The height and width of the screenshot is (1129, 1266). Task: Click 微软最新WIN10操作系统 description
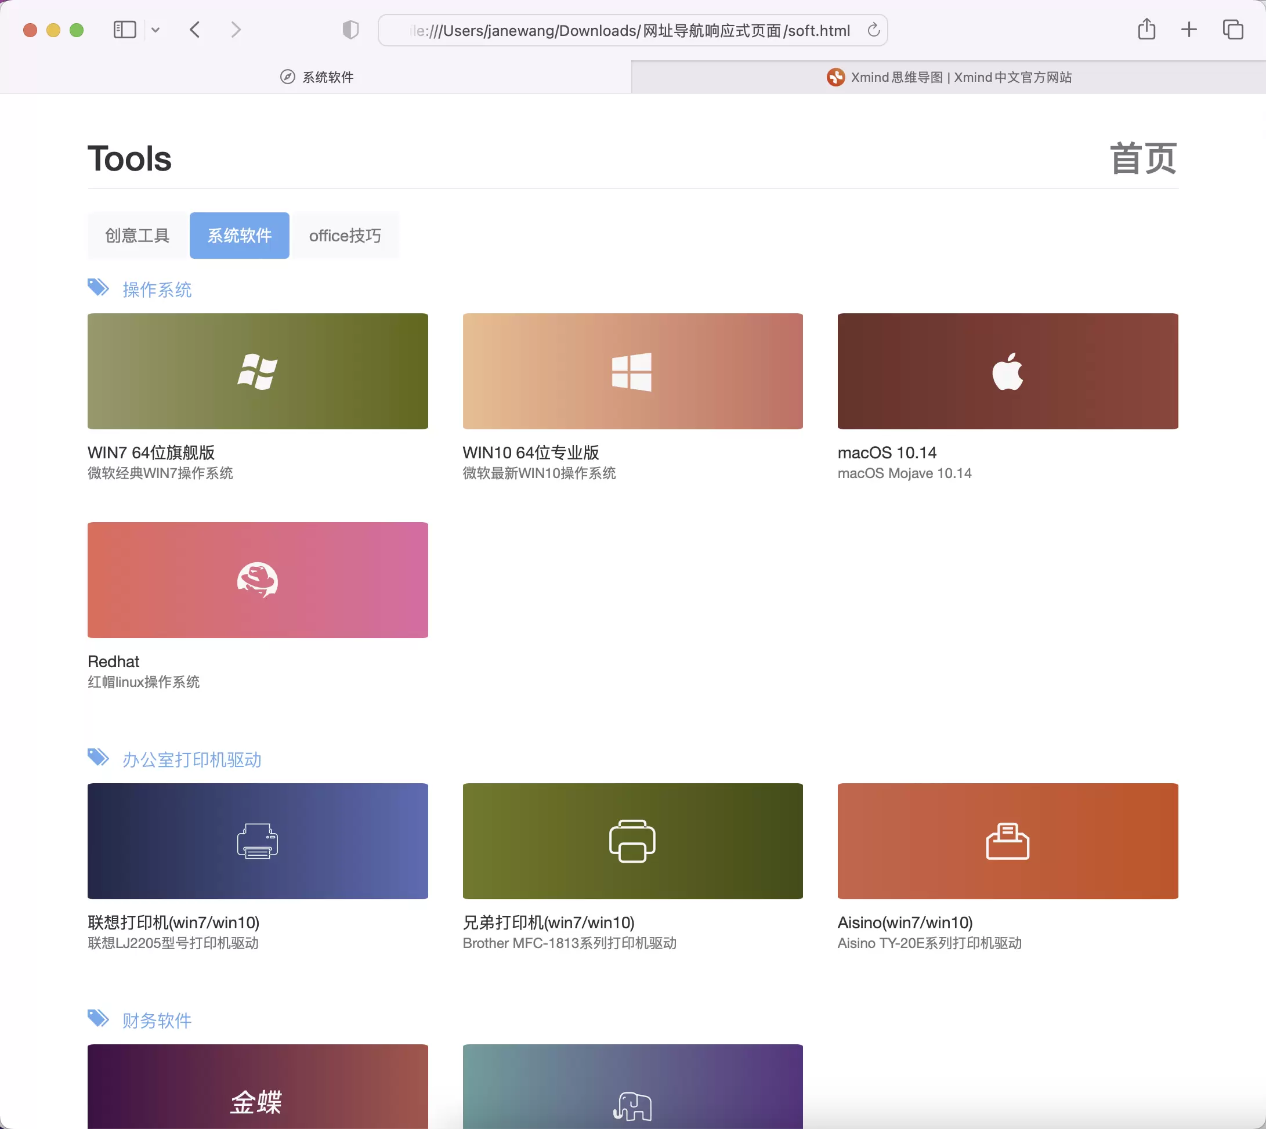(539, 473)
